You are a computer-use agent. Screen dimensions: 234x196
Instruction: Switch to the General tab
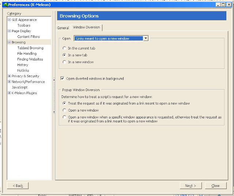pyautogui.click(x=63, y=28)
